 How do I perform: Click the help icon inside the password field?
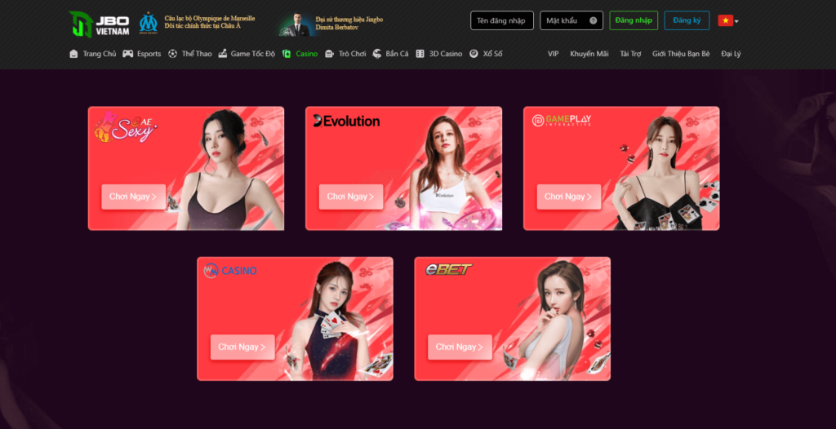pos(594,20)
